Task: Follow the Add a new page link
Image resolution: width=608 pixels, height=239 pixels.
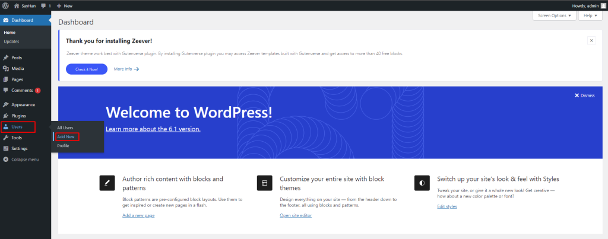Action: [138, 215]
